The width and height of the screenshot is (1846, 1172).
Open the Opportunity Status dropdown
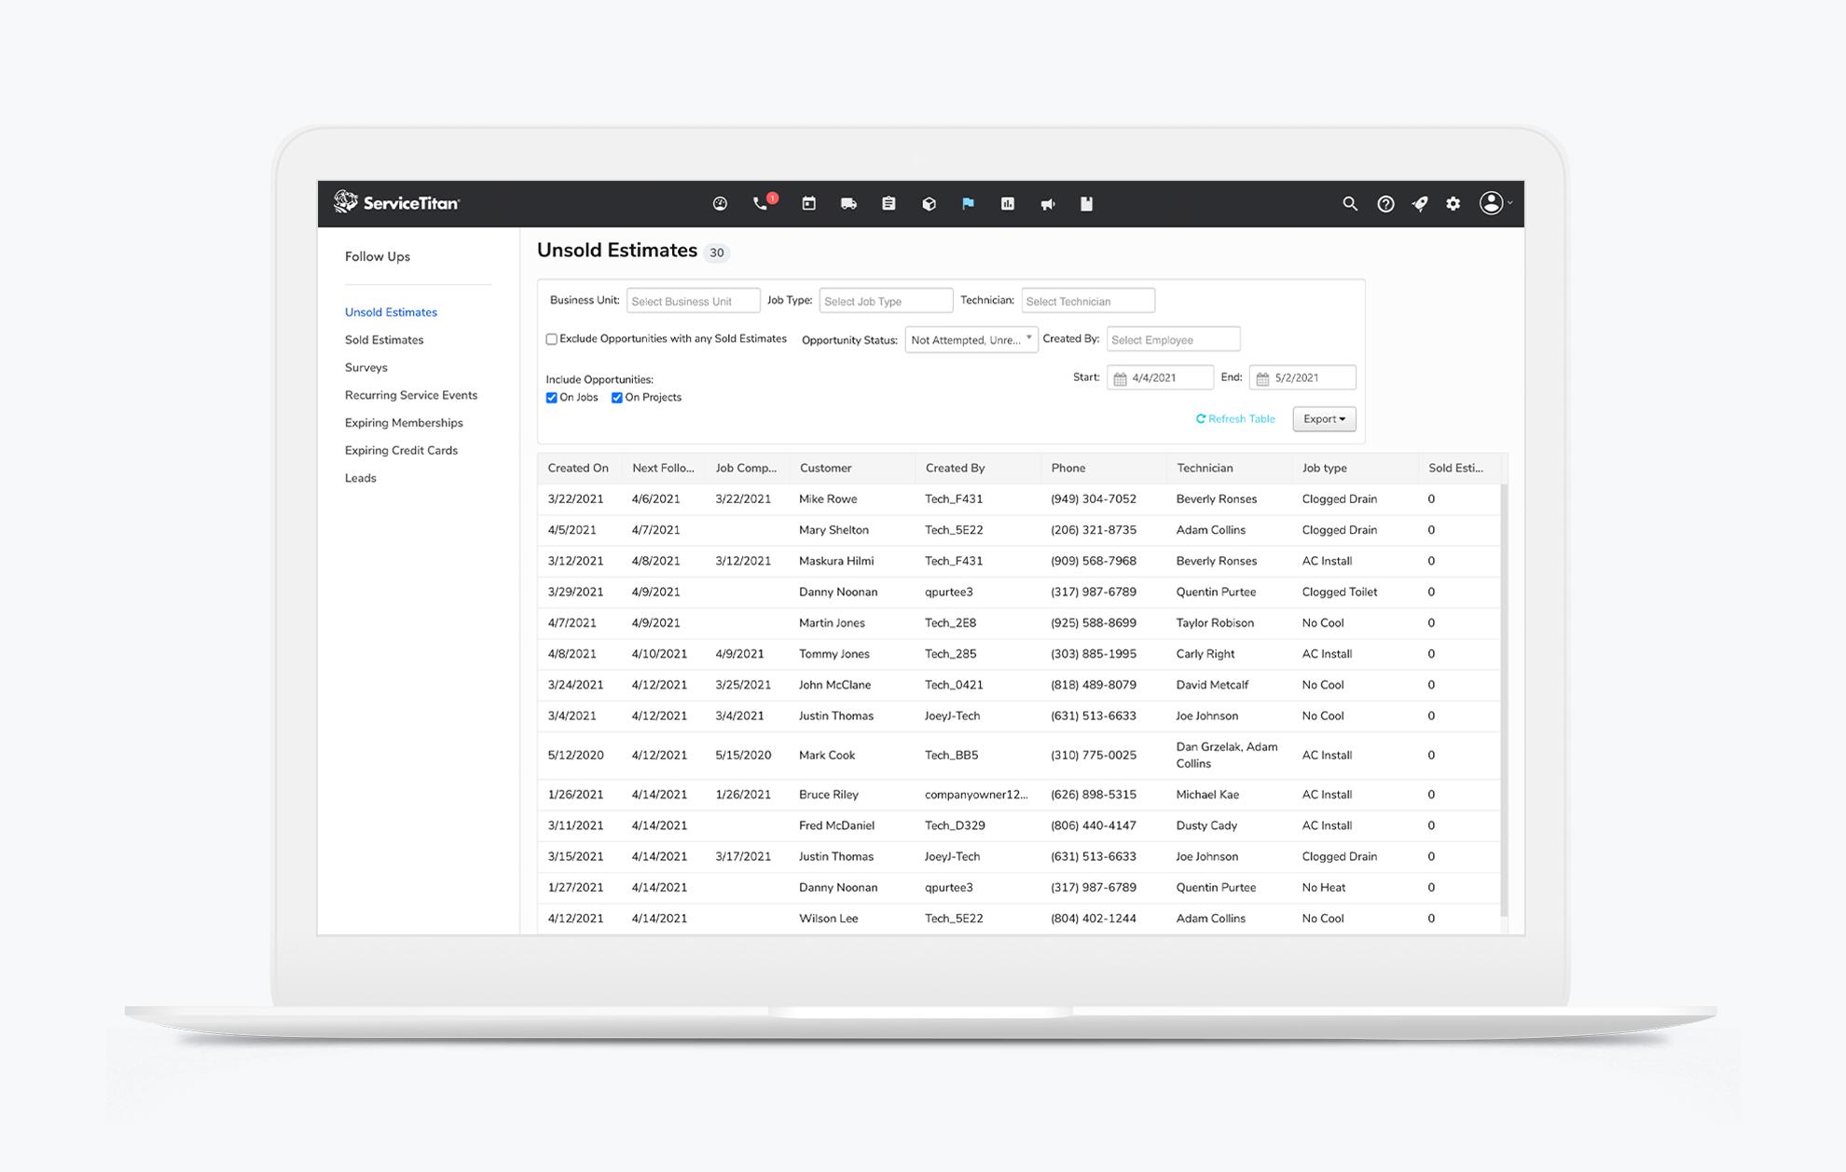pyautogui.click(x=971, y=339)
